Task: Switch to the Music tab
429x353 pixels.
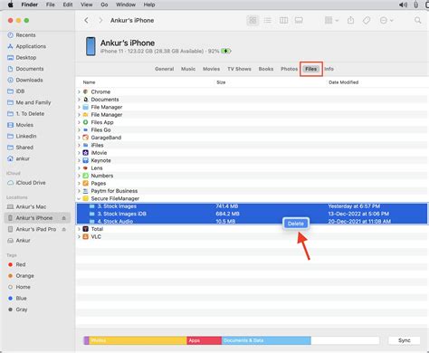Action: [x=188, y=69]
